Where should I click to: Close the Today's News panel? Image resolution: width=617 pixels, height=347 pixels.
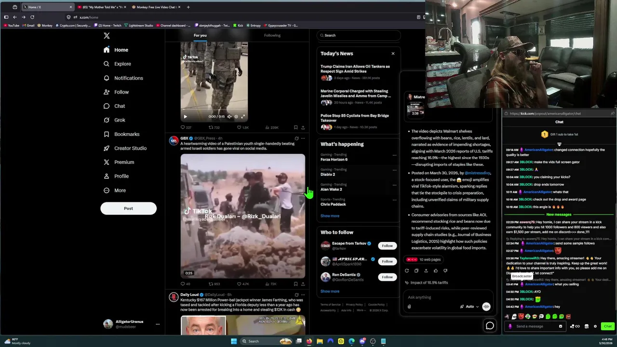393,53
